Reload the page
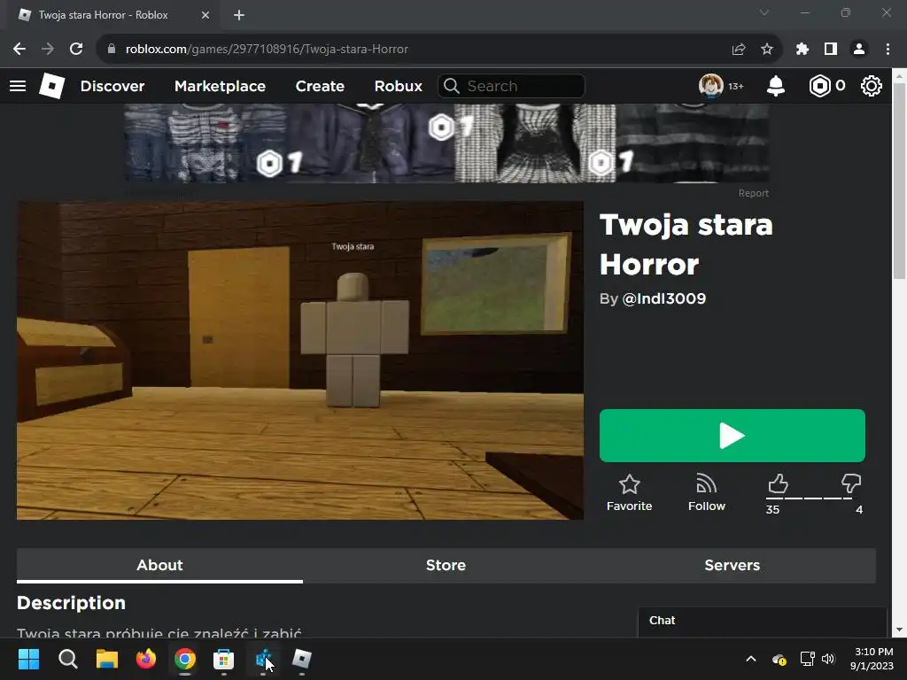Image resolution: width=907 pixels, height=680 pixels. click(x=76, y=50)
